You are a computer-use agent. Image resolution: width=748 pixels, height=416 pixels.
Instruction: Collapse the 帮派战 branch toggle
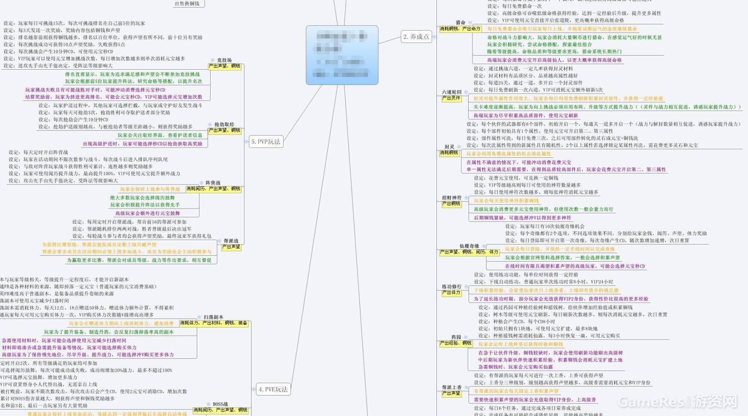point(220,241)
